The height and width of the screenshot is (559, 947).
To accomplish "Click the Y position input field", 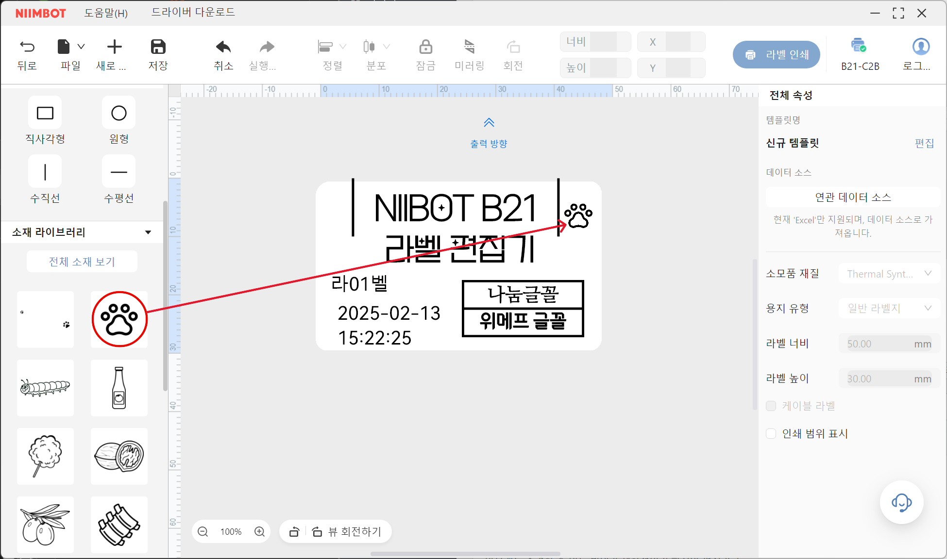I will [671, 68].
